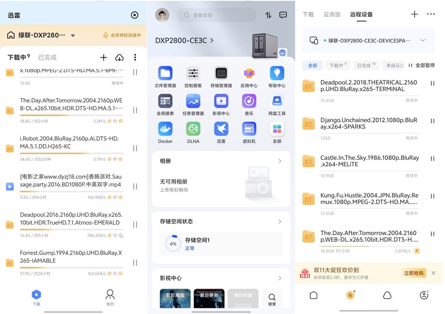Switch to the 已完成 tab in 迅雷 panel
This screenshot has width=445, height=314.
tap(48, 57)
